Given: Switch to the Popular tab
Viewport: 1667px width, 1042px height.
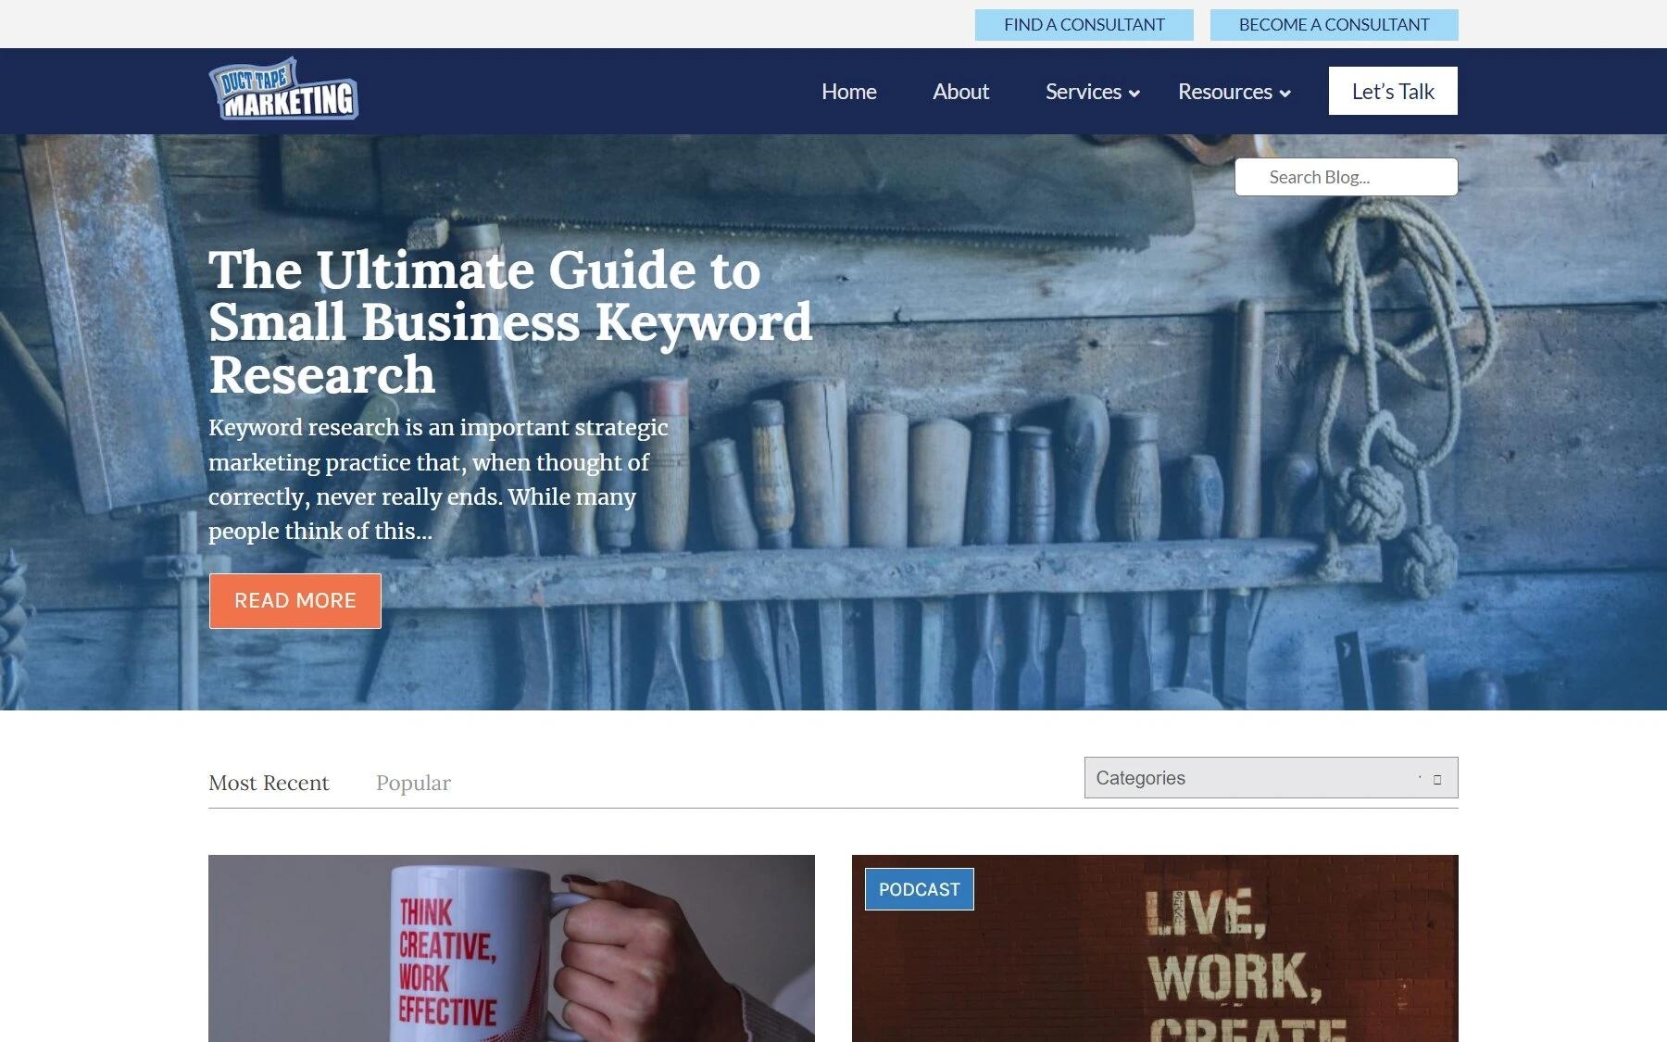Looking at the screenshot, I should click(x=413, y=783).
